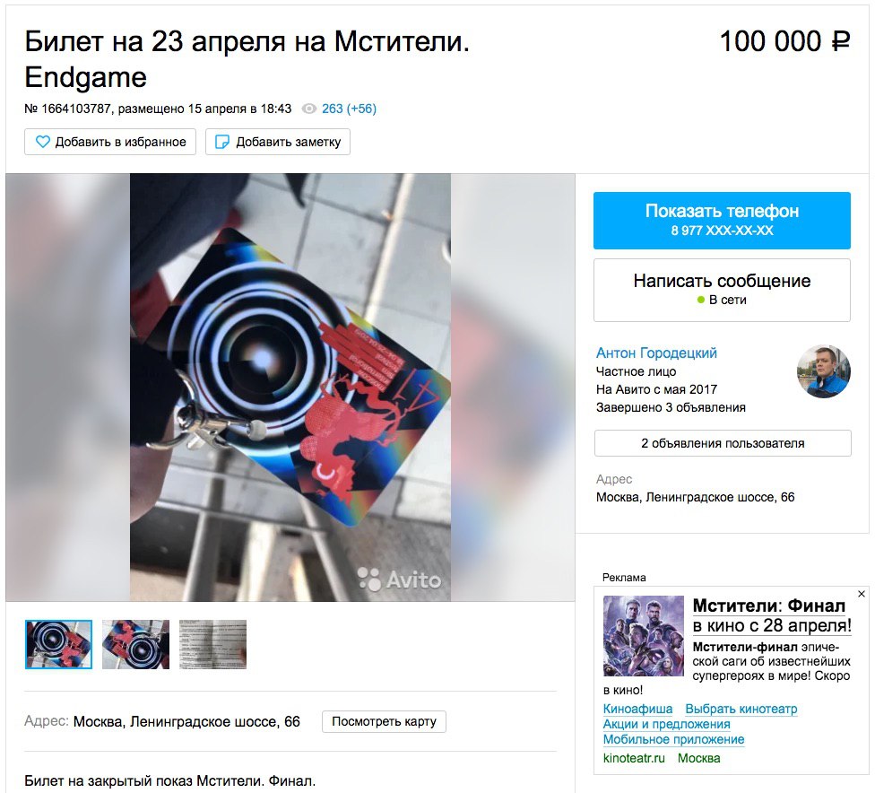This screenshot has height=793, width=875.
Task: Show the seller's phone number
Action: click(722, 221)
